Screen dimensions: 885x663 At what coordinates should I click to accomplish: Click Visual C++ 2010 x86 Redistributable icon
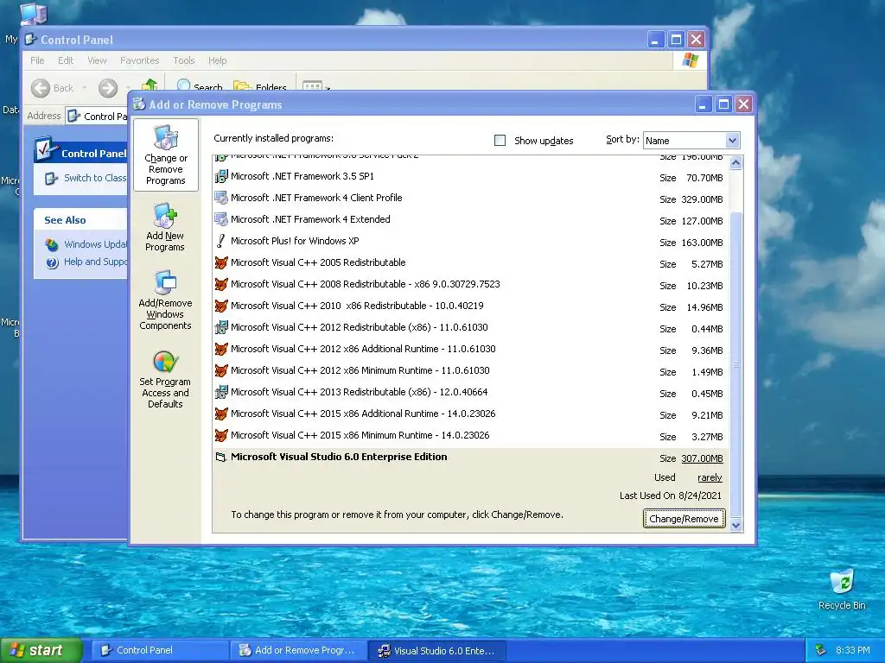click(221, 306)
